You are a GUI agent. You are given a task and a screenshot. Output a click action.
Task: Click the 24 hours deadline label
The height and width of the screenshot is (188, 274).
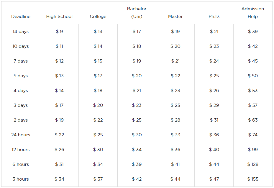coord(21,135)
